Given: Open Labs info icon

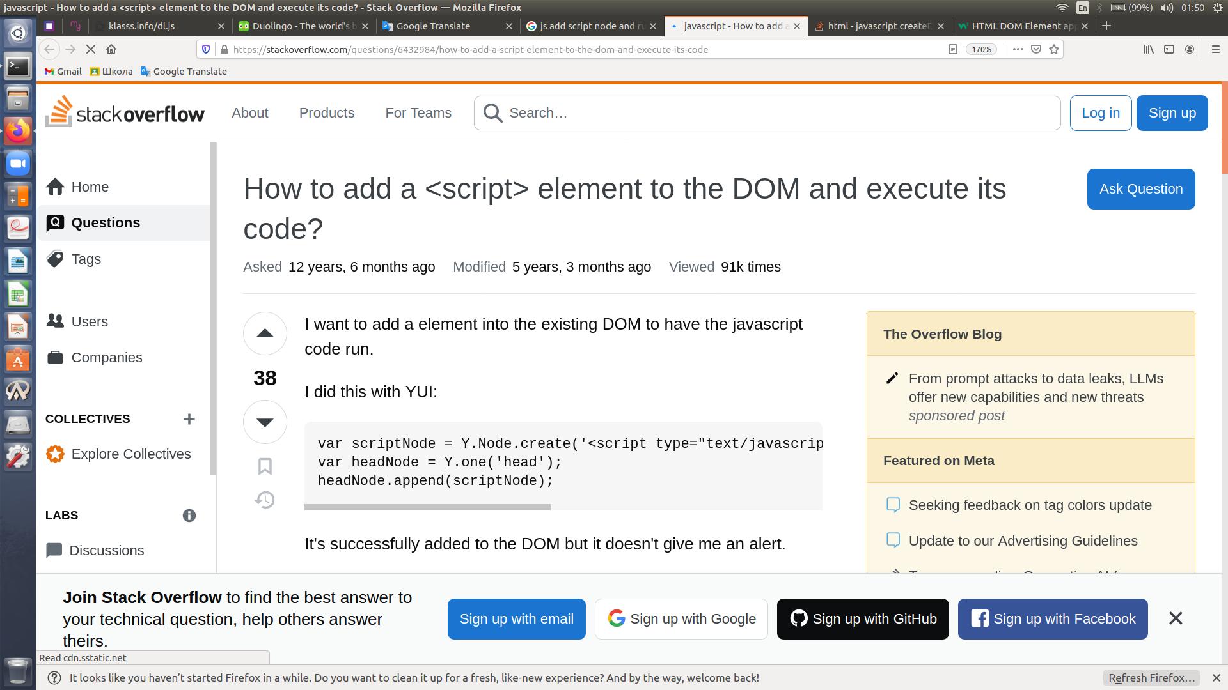Looking at the screenshot, I should (189, 516).
